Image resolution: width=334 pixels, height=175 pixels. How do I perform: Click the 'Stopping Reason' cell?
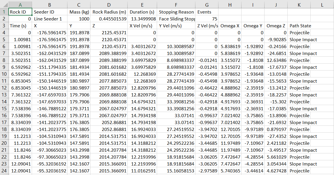[176, 12]
